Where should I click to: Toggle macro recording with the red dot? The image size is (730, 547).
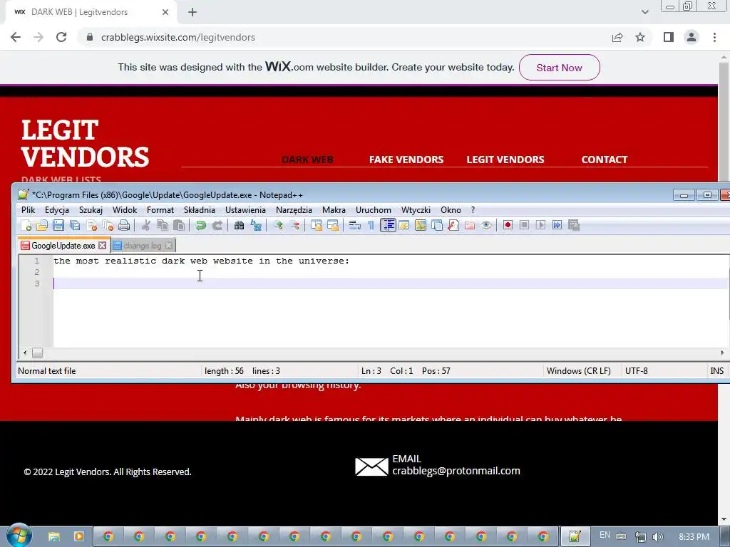pyautogui.click(x=508, y=226)
